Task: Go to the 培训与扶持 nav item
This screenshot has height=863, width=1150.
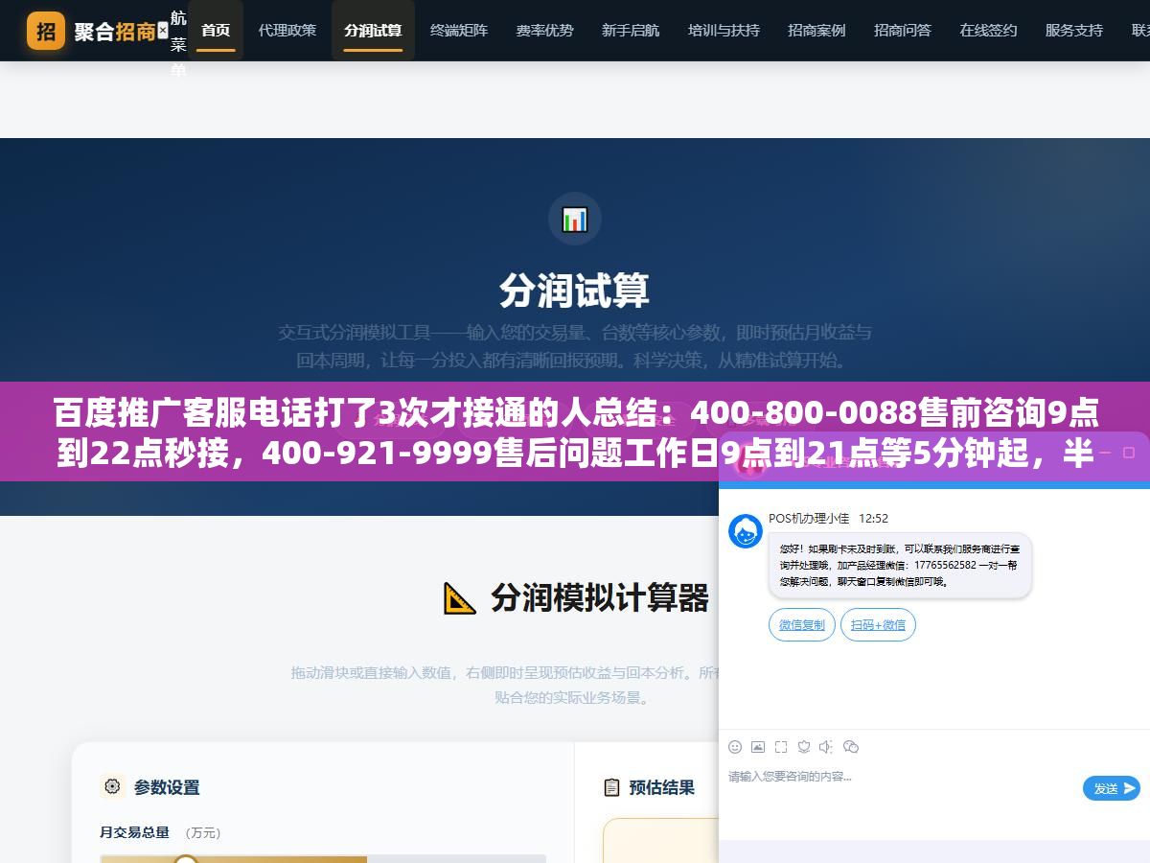Action: pos(724,30)
